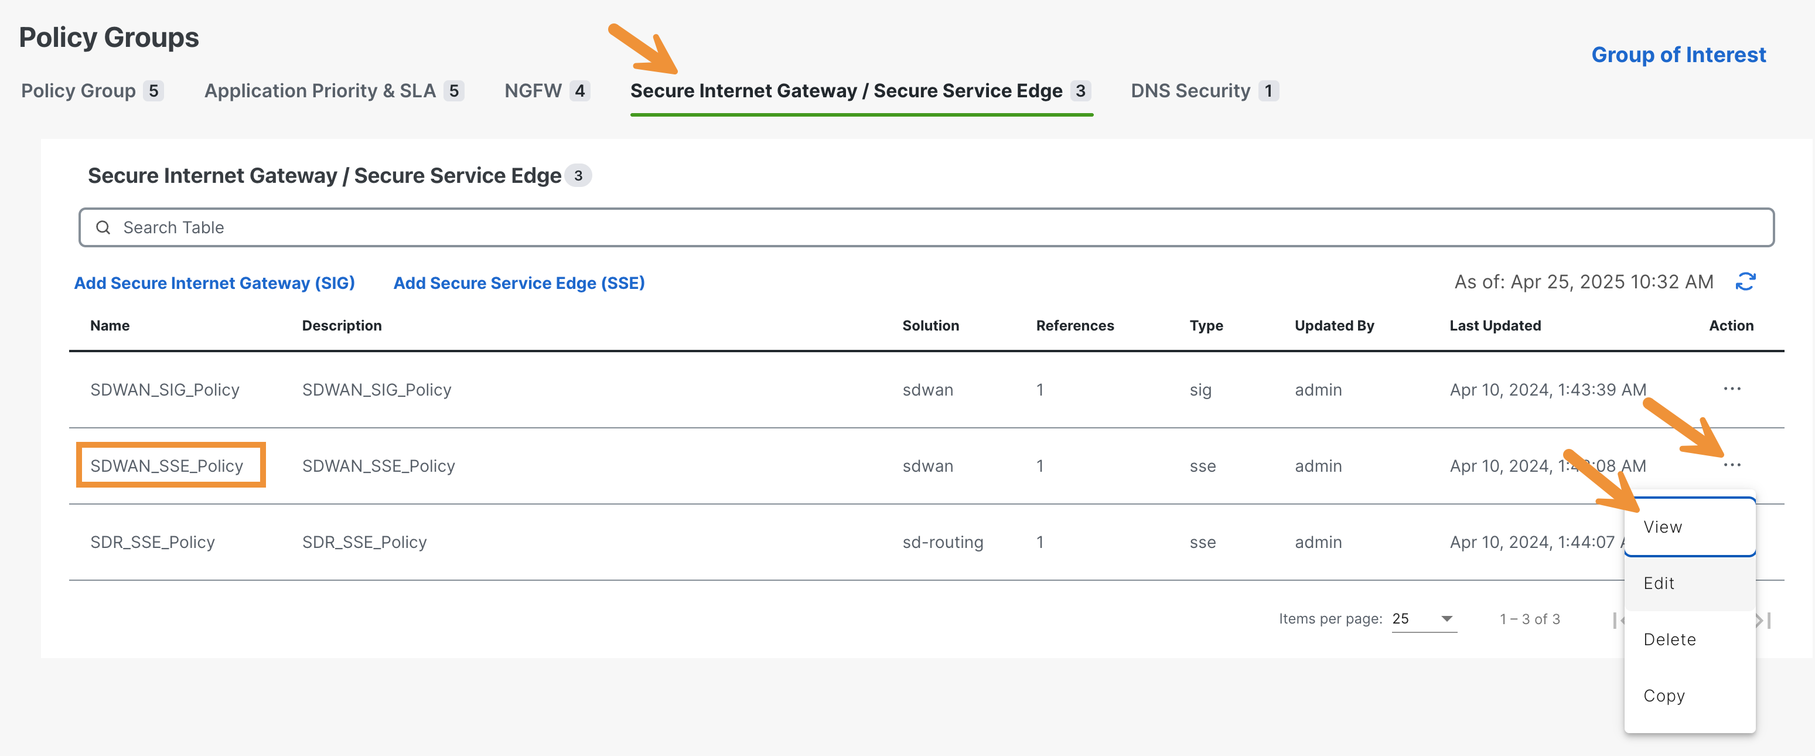Select the NGFW tab
The image size is (1815, 756).
547,91
